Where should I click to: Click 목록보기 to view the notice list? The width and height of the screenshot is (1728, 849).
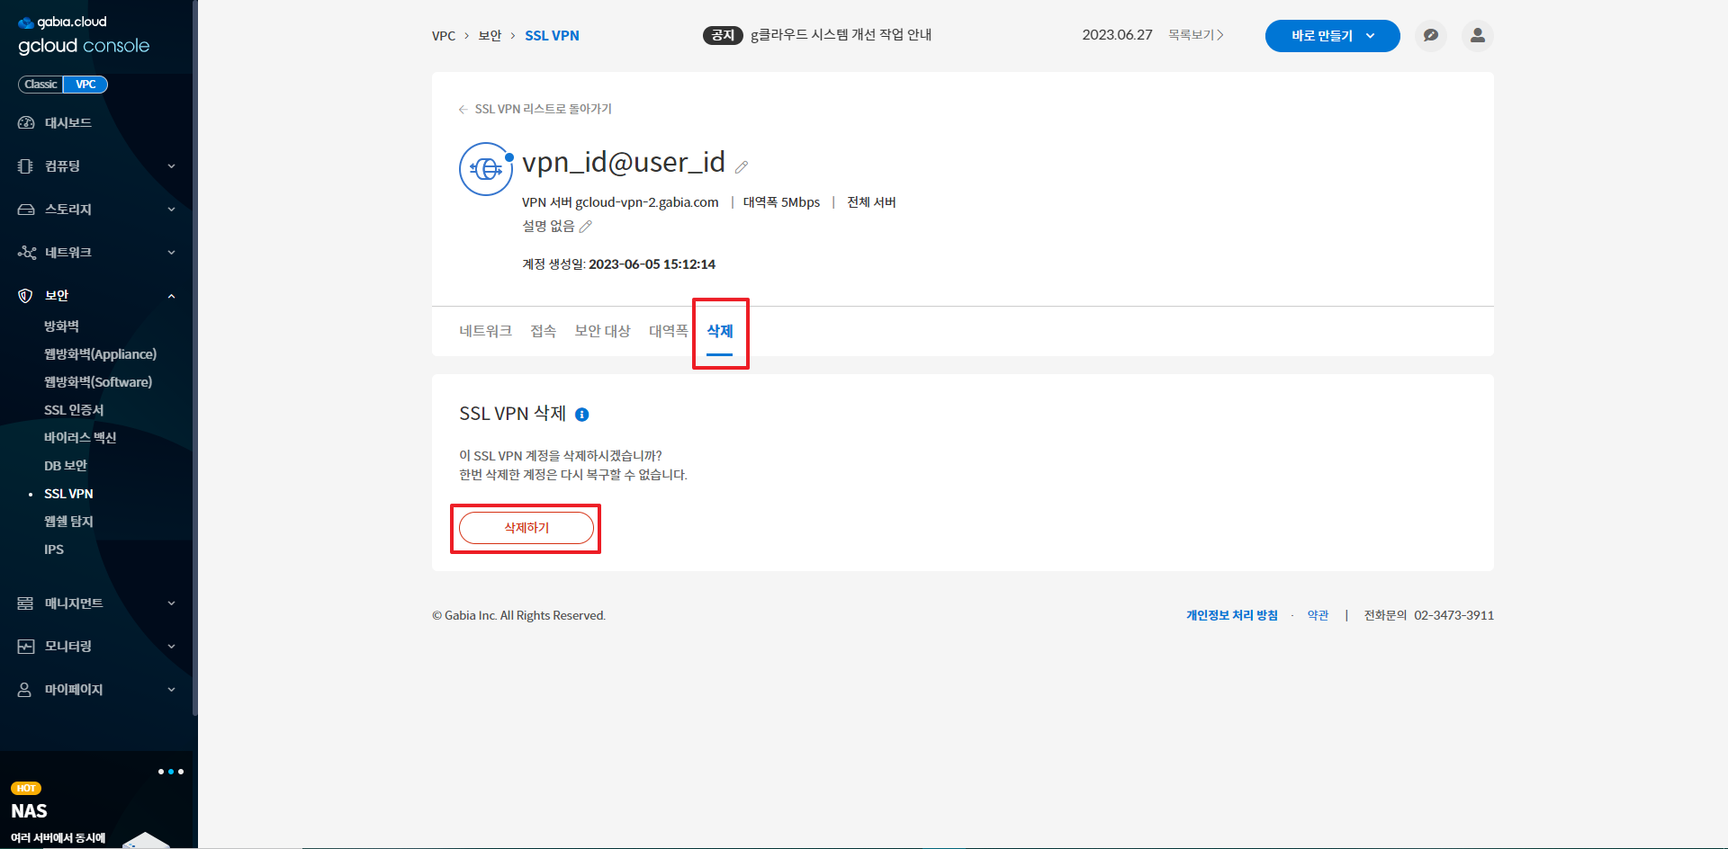tap(1196, 35)
